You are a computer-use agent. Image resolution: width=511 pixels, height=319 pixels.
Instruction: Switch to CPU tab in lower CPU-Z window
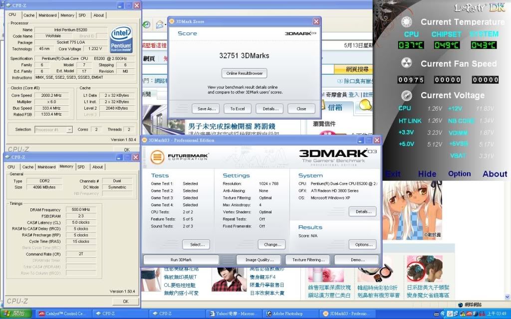tap(11, 167)
